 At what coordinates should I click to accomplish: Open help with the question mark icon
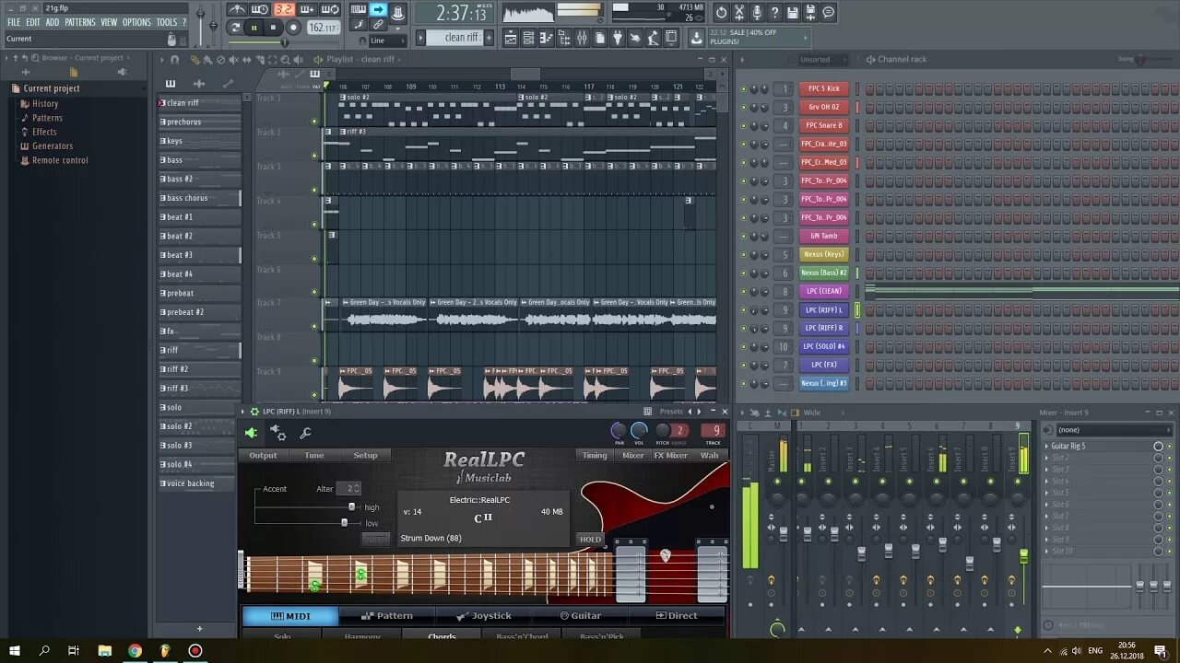774,13
